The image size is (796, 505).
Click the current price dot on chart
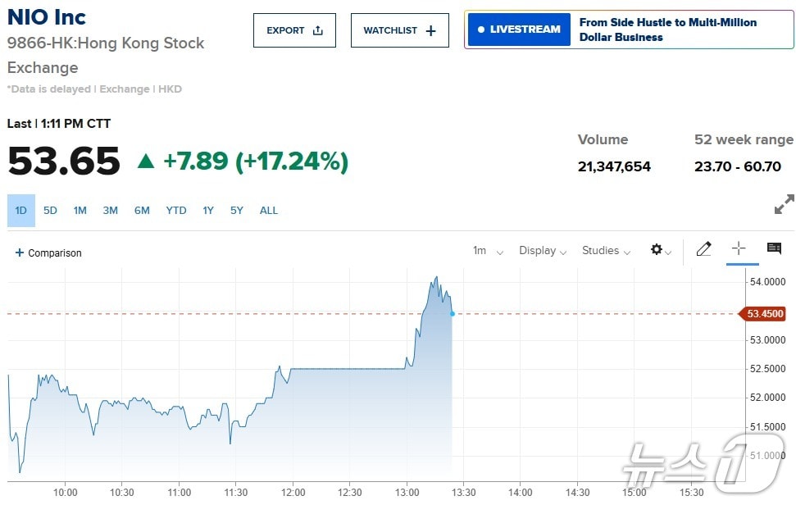[x=452, y=314]
